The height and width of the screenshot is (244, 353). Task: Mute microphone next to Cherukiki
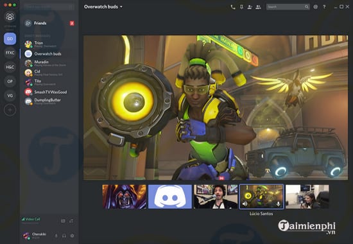coord(56,236)
